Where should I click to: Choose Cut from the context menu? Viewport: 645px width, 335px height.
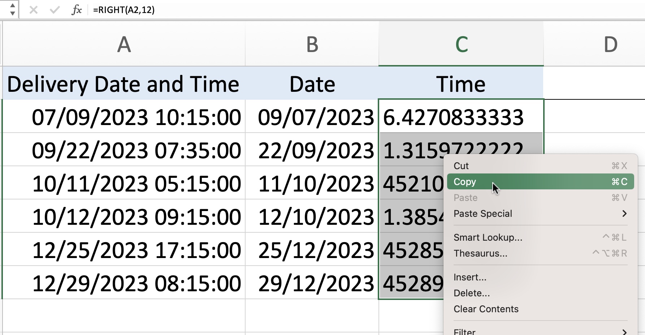540,166
